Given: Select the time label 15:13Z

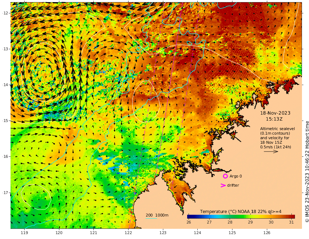Looking at the screenshot, I should point(274,119).
